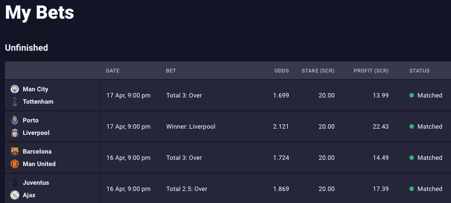
Task: Click green Matched dot for Man City bet
Action: click(412, 95)
